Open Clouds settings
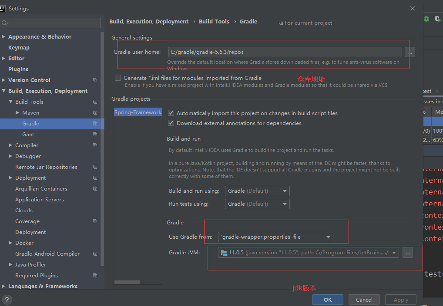443x306 pixels. pyautogui.click(x=24, y=210)
